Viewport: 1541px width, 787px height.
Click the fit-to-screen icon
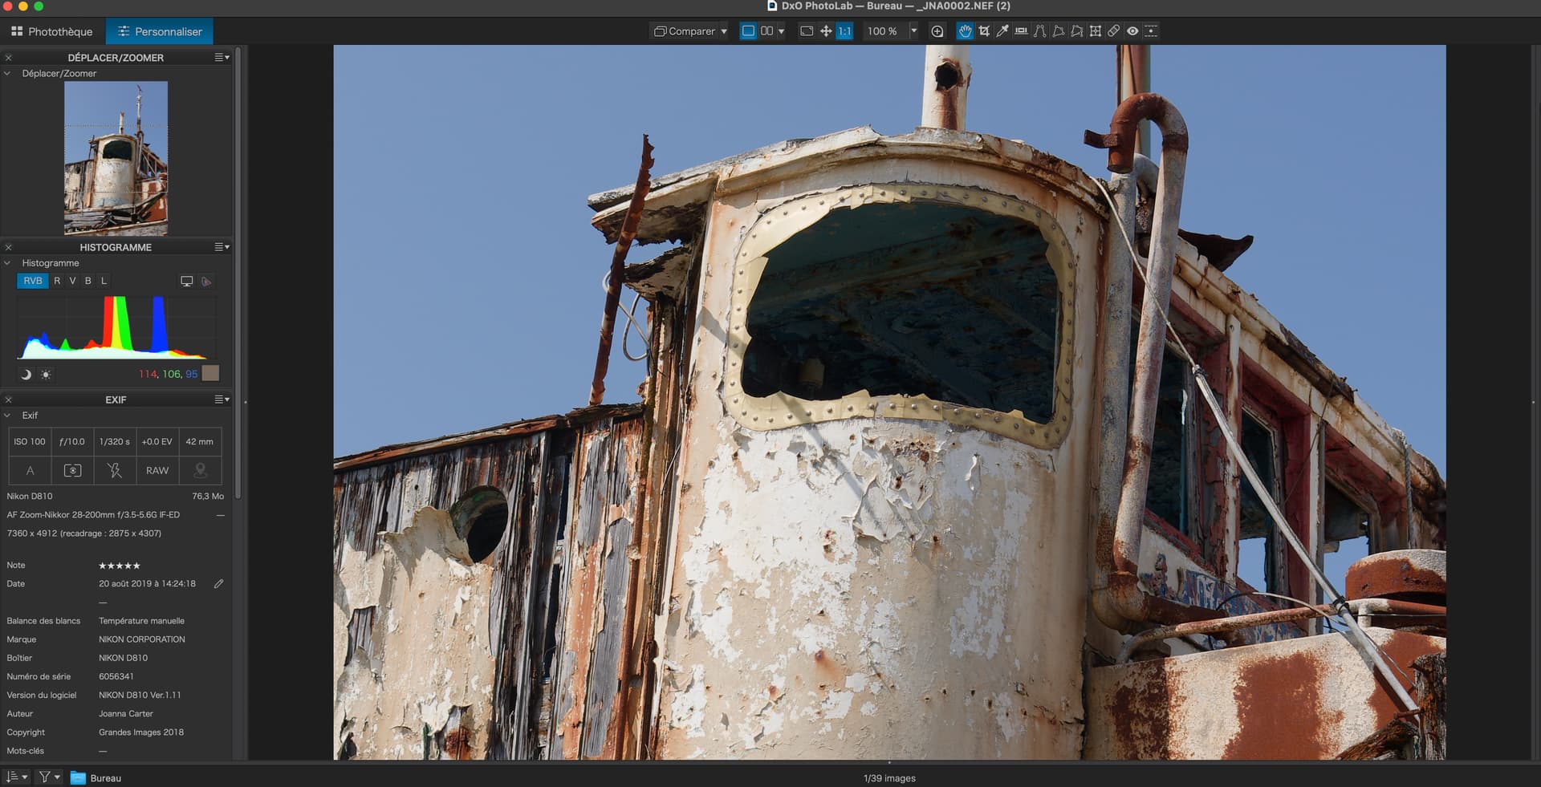pos(807,31)
